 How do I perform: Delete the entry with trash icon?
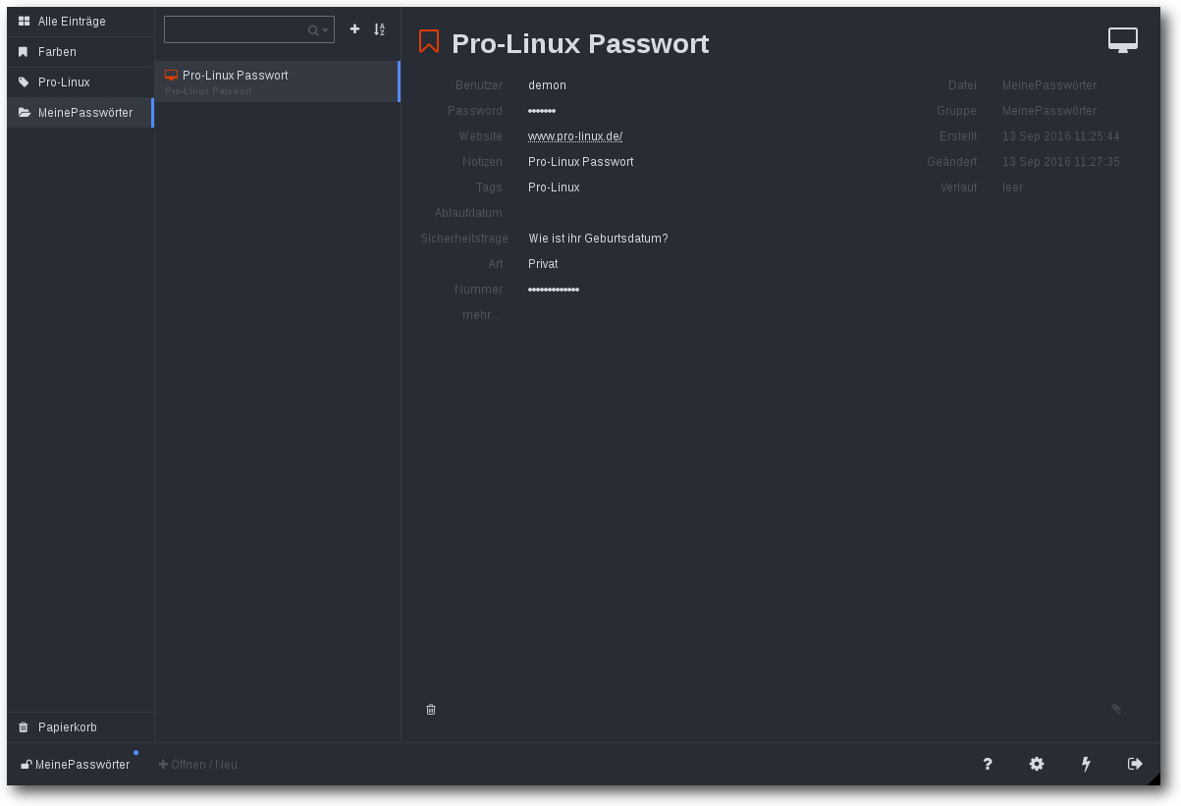coord(431,709)
